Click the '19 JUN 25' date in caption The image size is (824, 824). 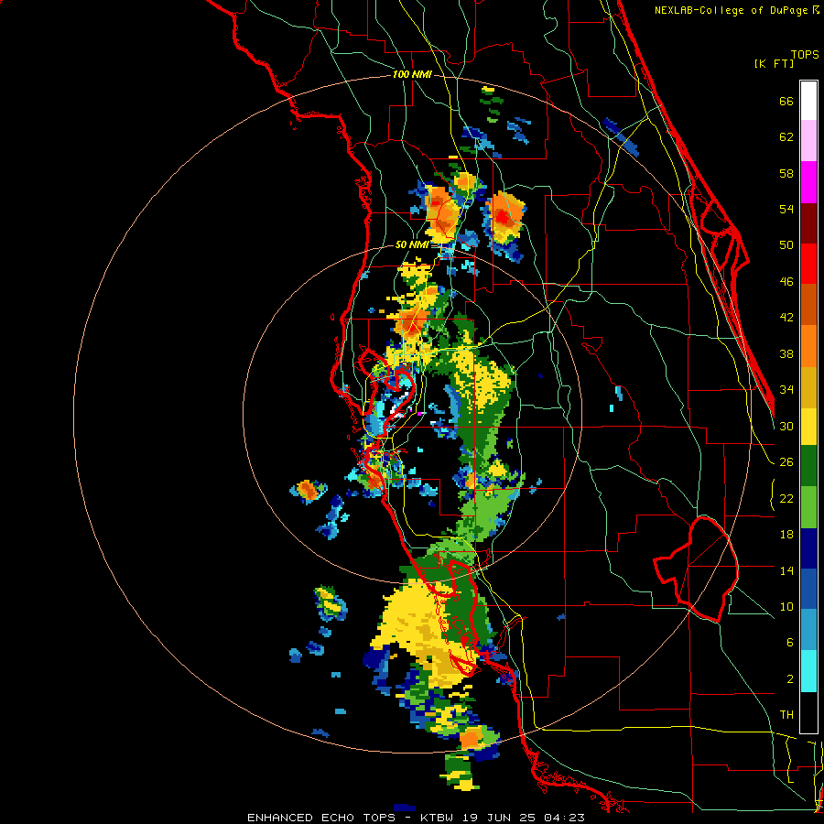[499, 818]
